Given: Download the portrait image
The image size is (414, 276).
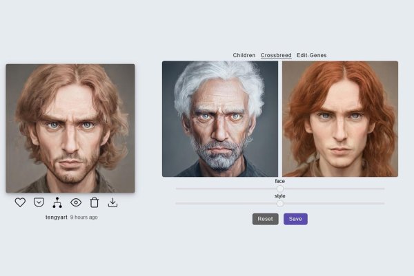Looking at the screenshot, I should point(113,202).
